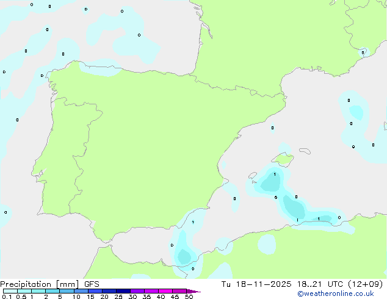Pick the 15–20 mm legend color swatch

coord(95,291)
